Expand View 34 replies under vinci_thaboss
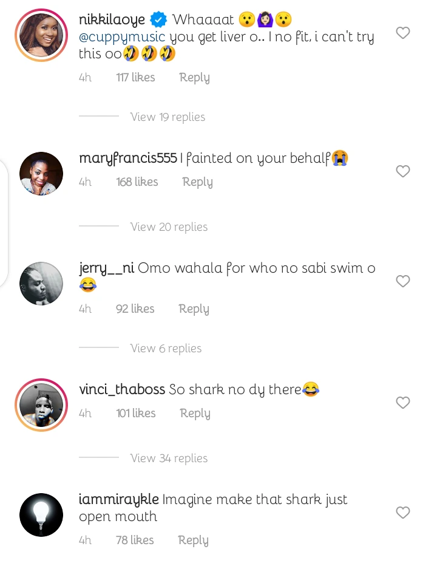 point(169,459)
